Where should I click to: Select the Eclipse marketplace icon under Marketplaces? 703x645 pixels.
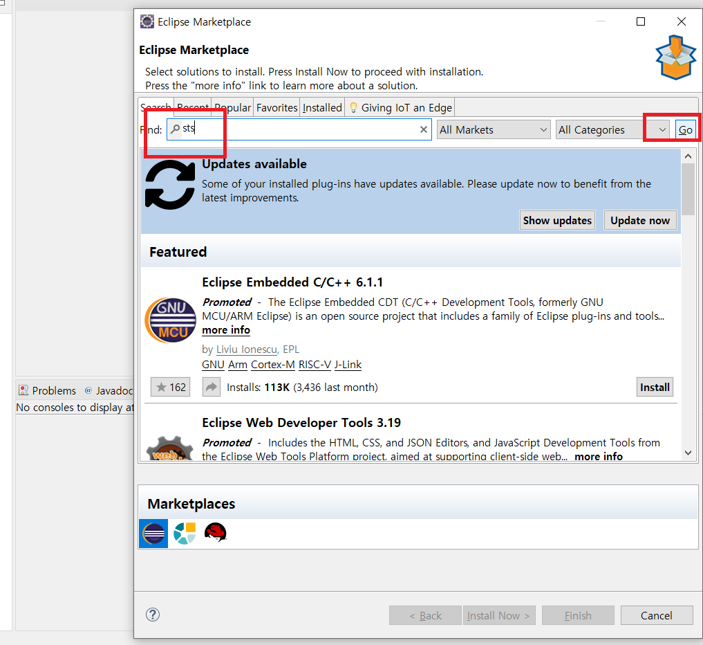(153, 534)
